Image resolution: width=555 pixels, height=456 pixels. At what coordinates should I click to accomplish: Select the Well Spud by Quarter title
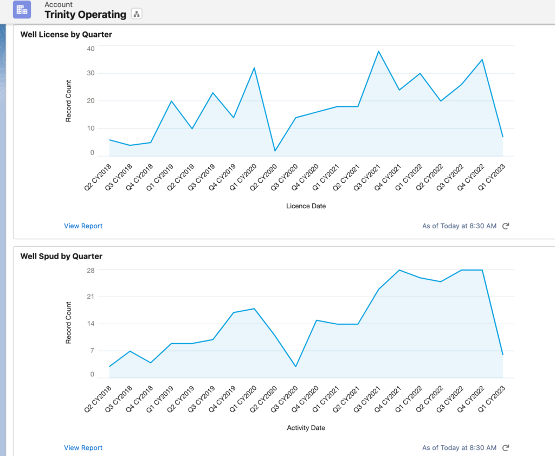tap(61, 256)
